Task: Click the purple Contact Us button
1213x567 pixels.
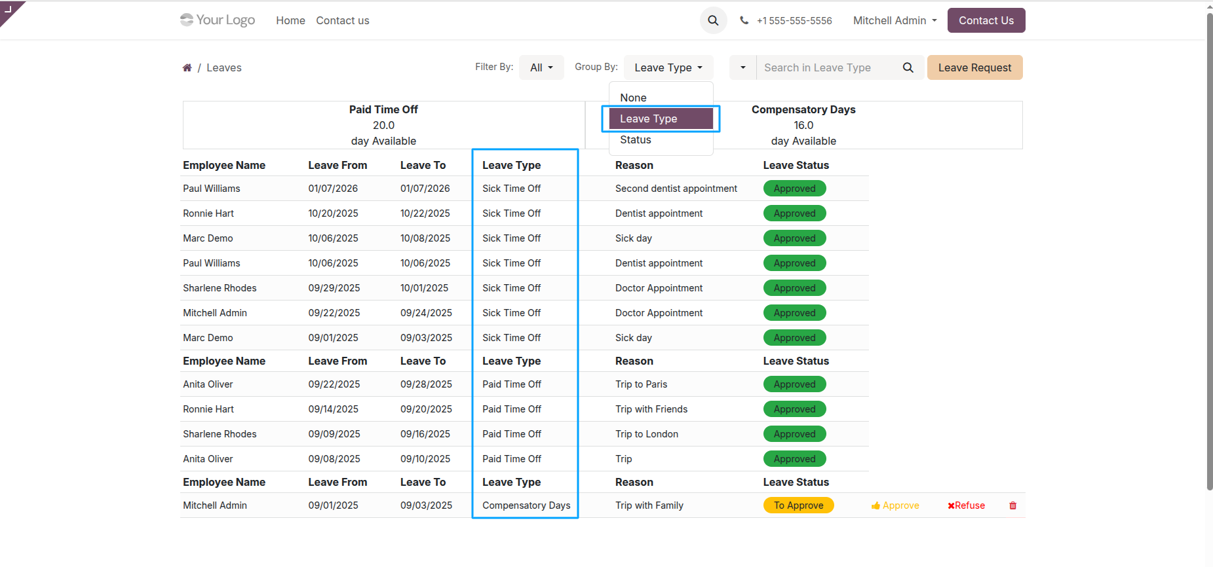Action: [986, 20]
